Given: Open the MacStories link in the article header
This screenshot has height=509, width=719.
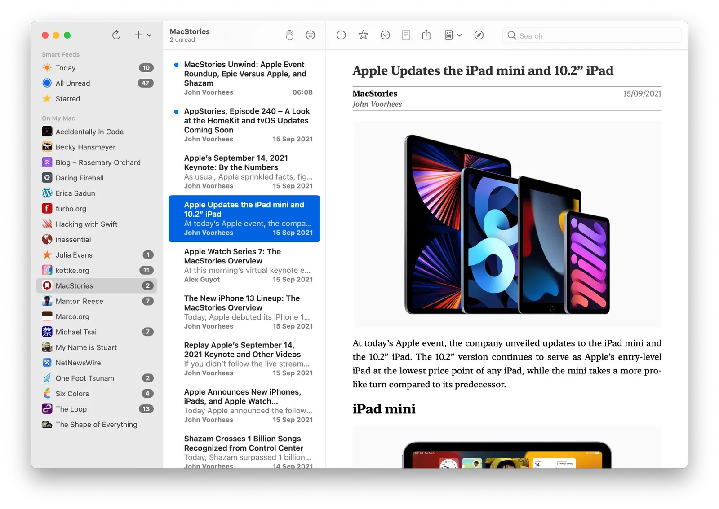Looking at the screenshot, I should 375,93.
